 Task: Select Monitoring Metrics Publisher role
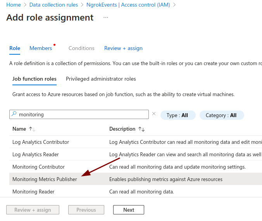click(45, 179)
